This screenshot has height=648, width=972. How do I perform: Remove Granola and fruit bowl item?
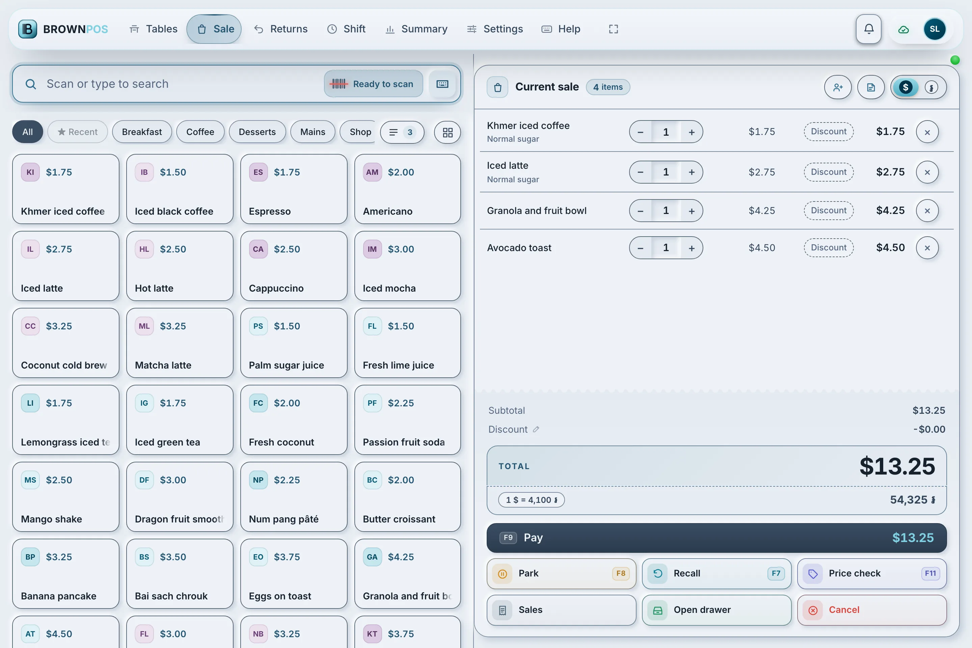coord(927,211)
